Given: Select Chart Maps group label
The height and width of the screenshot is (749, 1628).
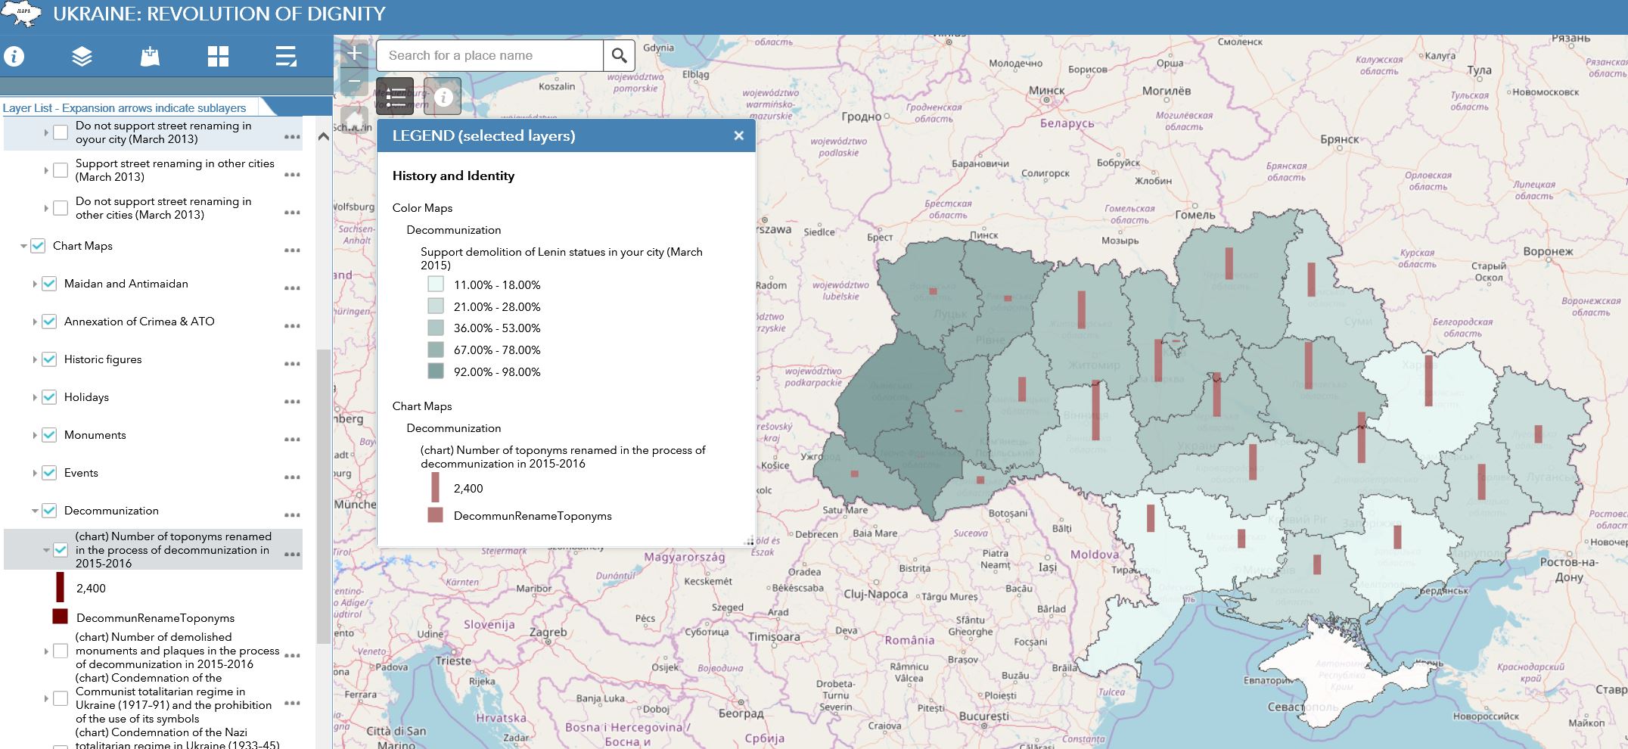Looking at the screenshot, I should [82, 246].
